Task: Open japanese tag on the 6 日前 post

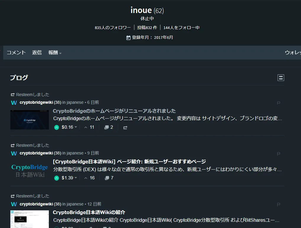Action: coord(75,103)
